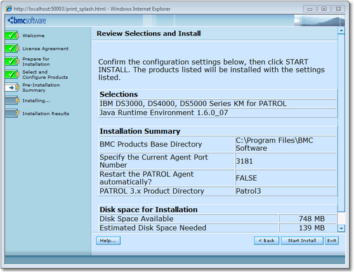
Task: Click the Patrol3 value cell
Action: tap(286, 191)
